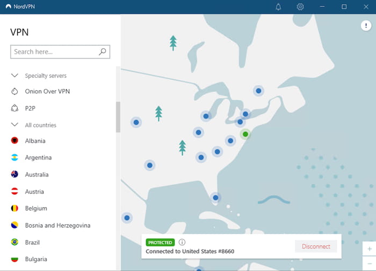Click the search magnifier icon
This screenshot has height=271, width=376.
(x=103, y=51)
